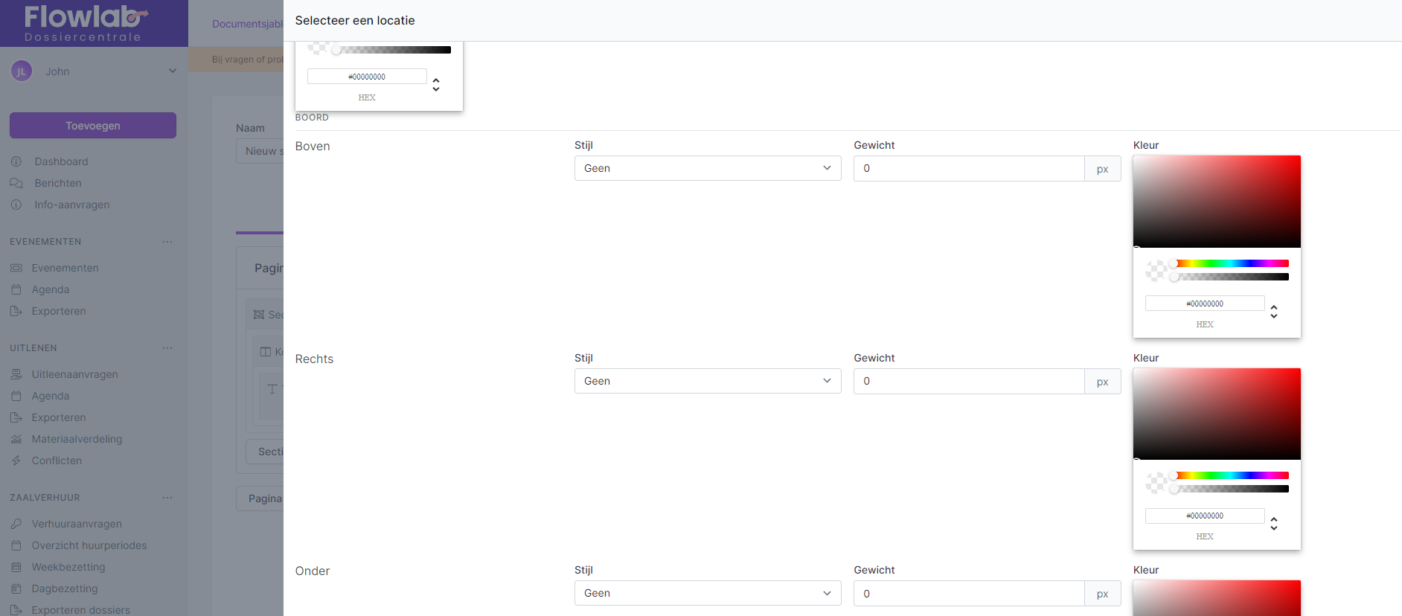Screen dimensions: 1402x616
Task: Click the Dashboard sidebar icon
Action: click(x=16, y=161)
